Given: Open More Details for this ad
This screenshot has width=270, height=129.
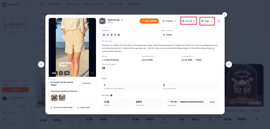Looking at the screenshot, I should [x=149, y=21].
